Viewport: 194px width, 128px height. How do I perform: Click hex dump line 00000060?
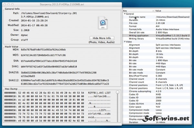tap(58, 114)
